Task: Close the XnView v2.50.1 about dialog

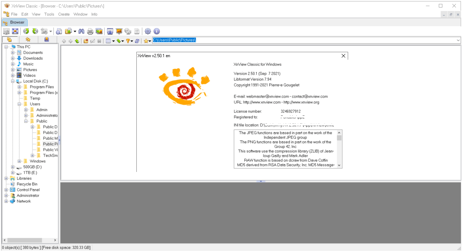Action: 343,56
